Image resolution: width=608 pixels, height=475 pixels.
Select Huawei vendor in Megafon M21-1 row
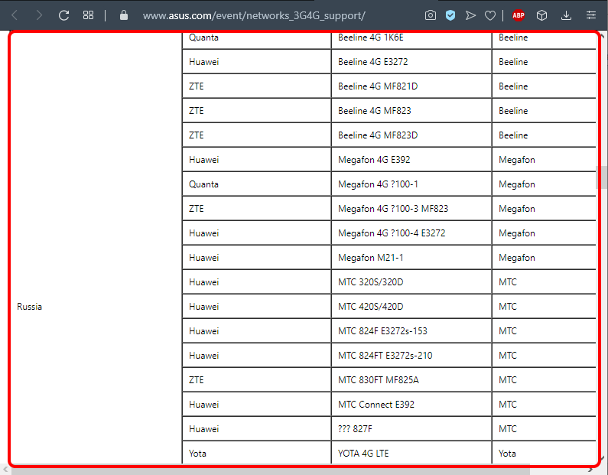click(x=256, y=258)
